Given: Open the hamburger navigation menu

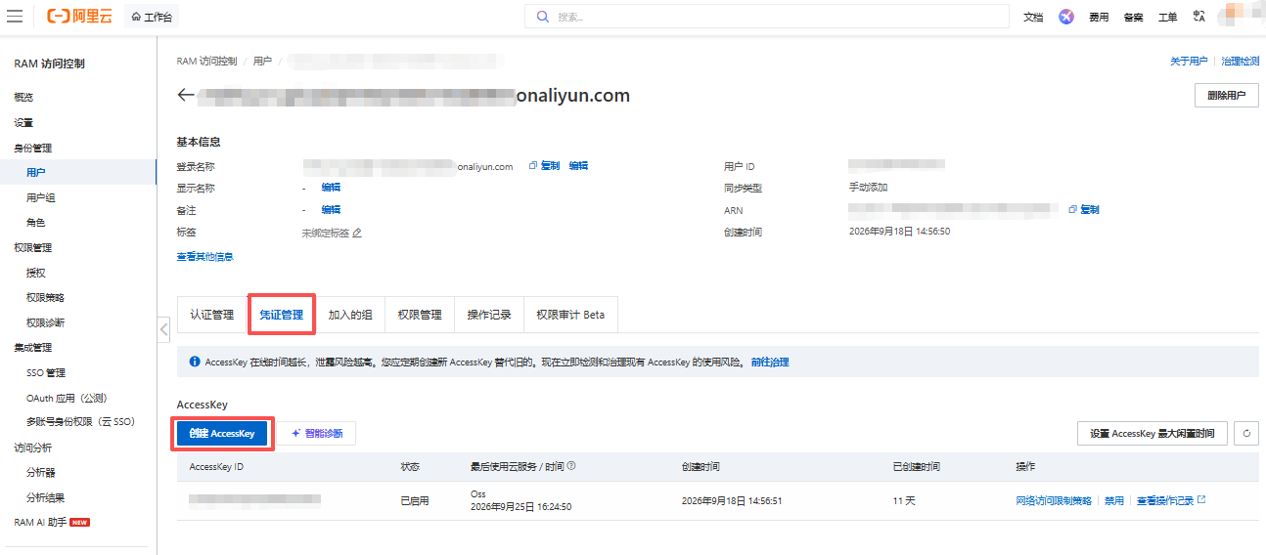Looking at the screenshot, I should [15, 17].
